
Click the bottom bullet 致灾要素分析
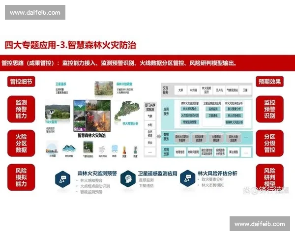point(212,179)
